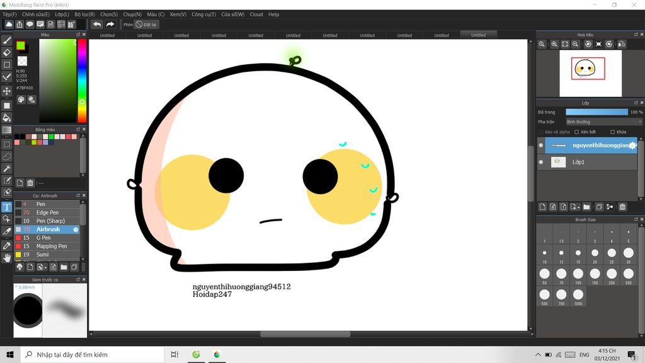645x363 pixels.
Task: Toggle the Đặt lại snap reset button
Action: 146,25
